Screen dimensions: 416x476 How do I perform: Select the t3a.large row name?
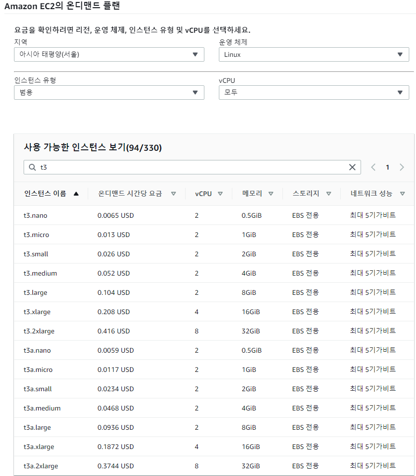click(37, 427)
